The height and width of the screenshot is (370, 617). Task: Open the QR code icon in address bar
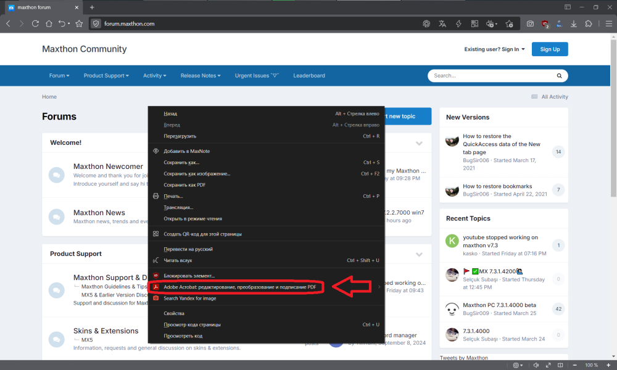(x=474, y=23)
